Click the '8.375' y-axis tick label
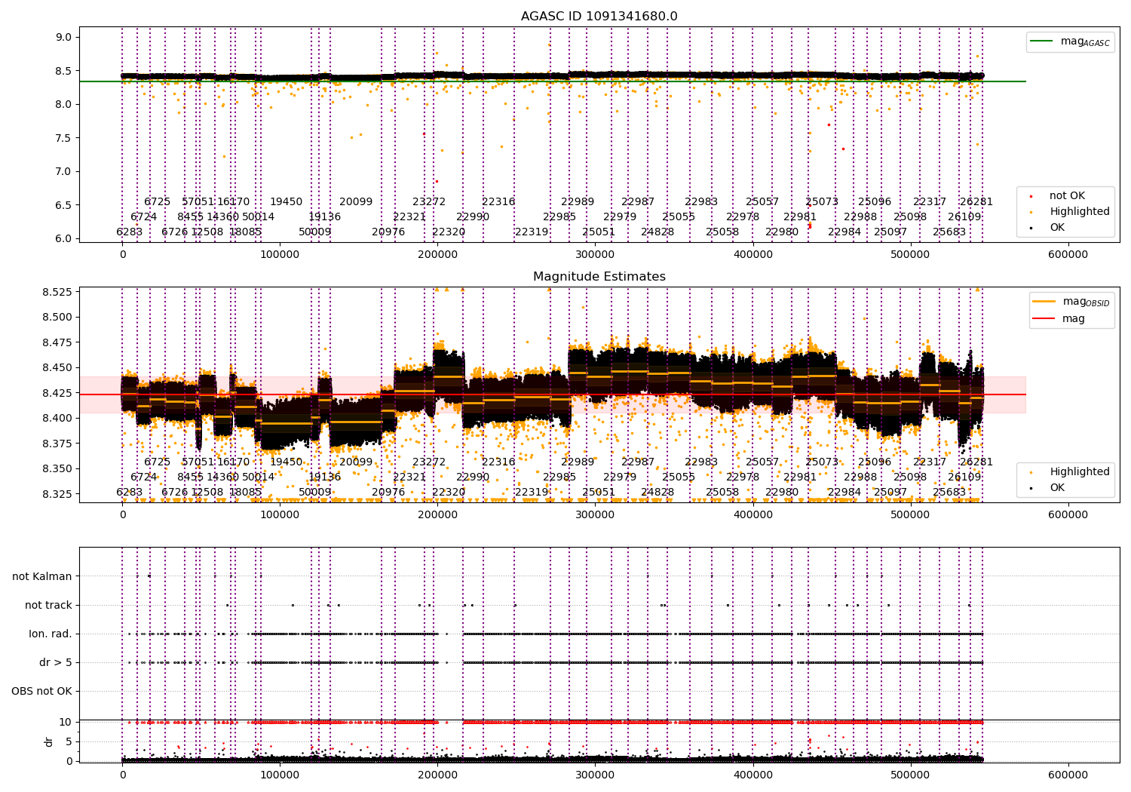The image size is (1131, 792). (57, 444)
